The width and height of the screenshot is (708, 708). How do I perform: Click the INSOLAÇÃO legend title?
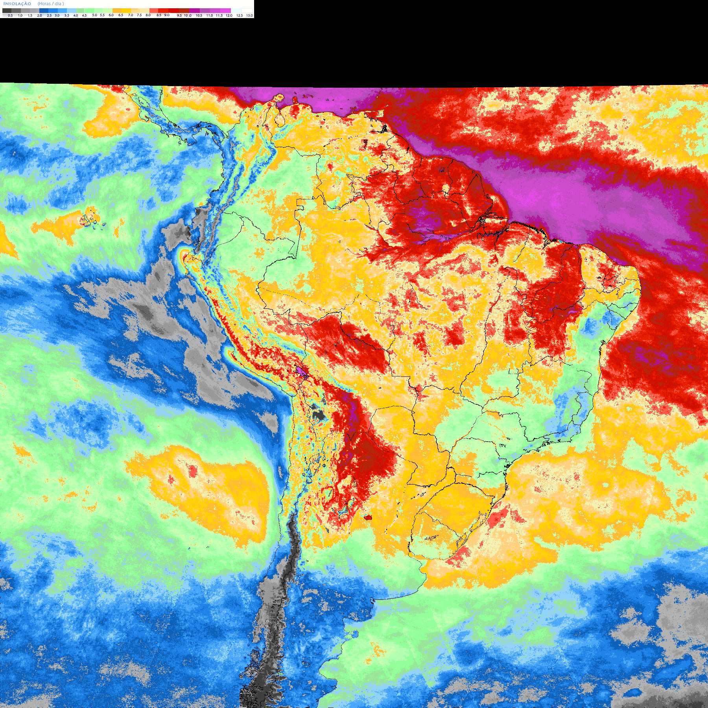point(17,4)
